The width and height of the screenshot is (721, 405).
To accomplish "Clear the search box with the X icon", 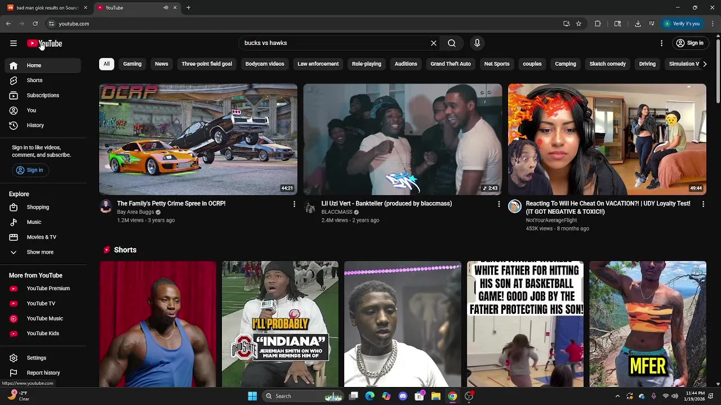I will click(434, 43).
